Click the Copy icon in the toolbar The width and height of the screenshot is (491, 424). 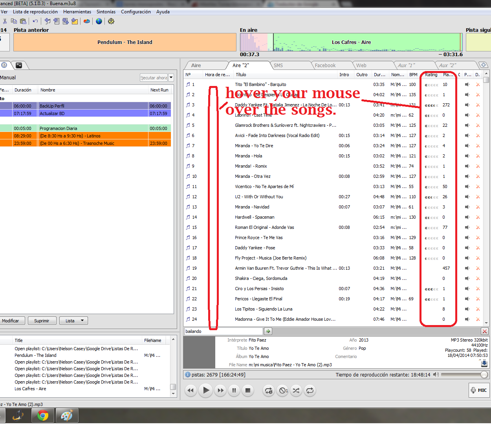(x=14, y=21)
